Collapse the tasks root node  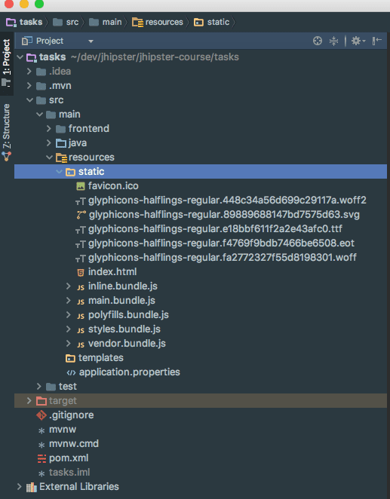tap(20, 57)
